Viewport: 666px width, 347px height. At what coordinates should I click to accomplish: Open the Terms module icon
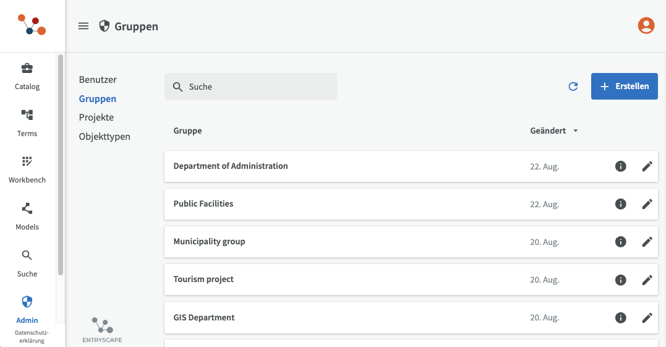27,115
